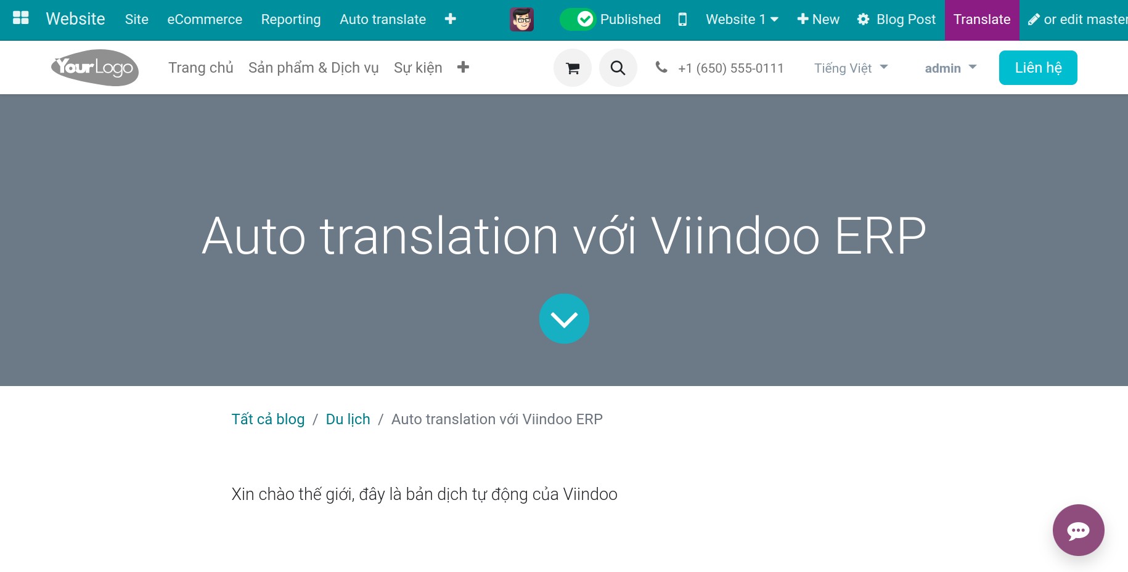The image size is (1128, 572).
Task: Open the apps grid icon
Action: point(21,18)
